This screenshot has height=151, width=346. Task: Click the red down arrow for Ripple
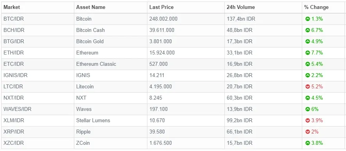308,132
